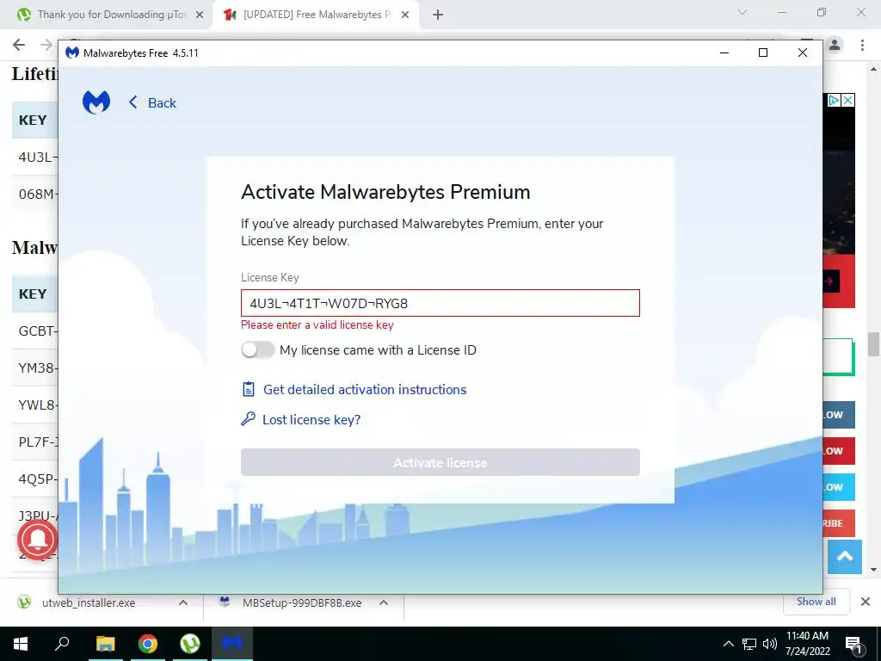Click Show all downloads
The width and height of the screenshot is (881, 661).
pyautogui.click(x=816, y=602)
